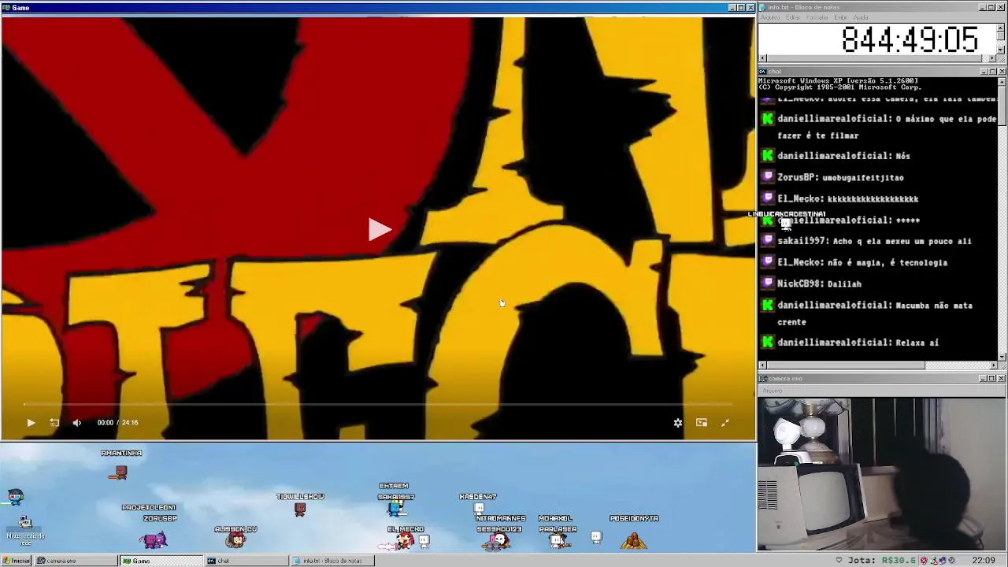Click the Twitch badge beside sakai1997 message
The width and height of the screenshot is (1008, 567).
pos(768,241)
